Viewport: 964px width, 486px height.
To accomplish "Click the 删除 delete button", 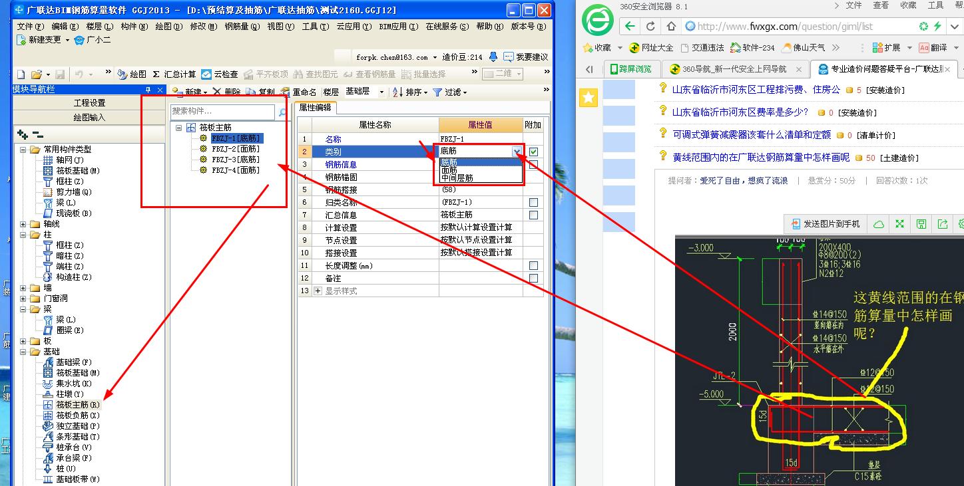I will click(x=226, y=92).
